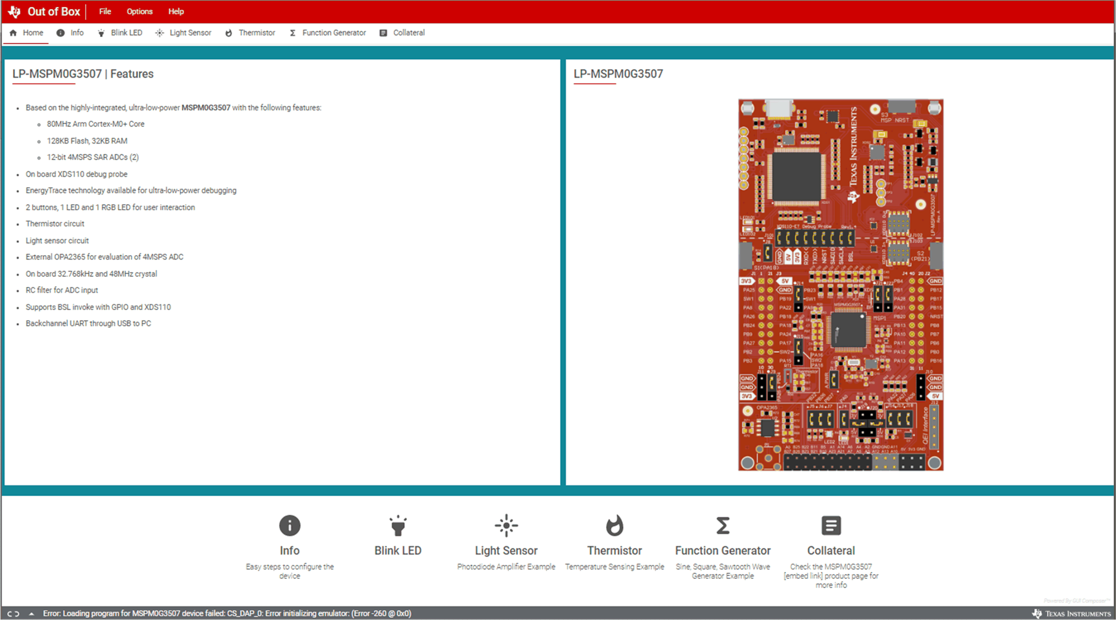Screen dimensions: 1116x620
Task: Click the large Info circle icon
Action: coord(290,525)
